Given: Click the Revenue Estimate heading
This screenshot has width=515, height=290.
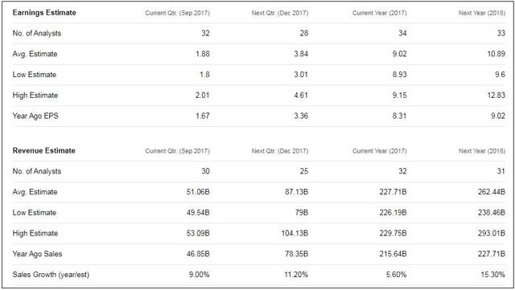Looking at the screenshot, I should [43, 150].
